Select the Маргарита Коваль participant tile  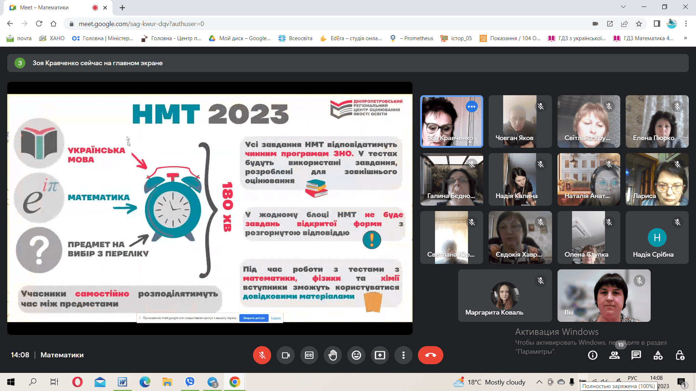[x=505, y=295]
